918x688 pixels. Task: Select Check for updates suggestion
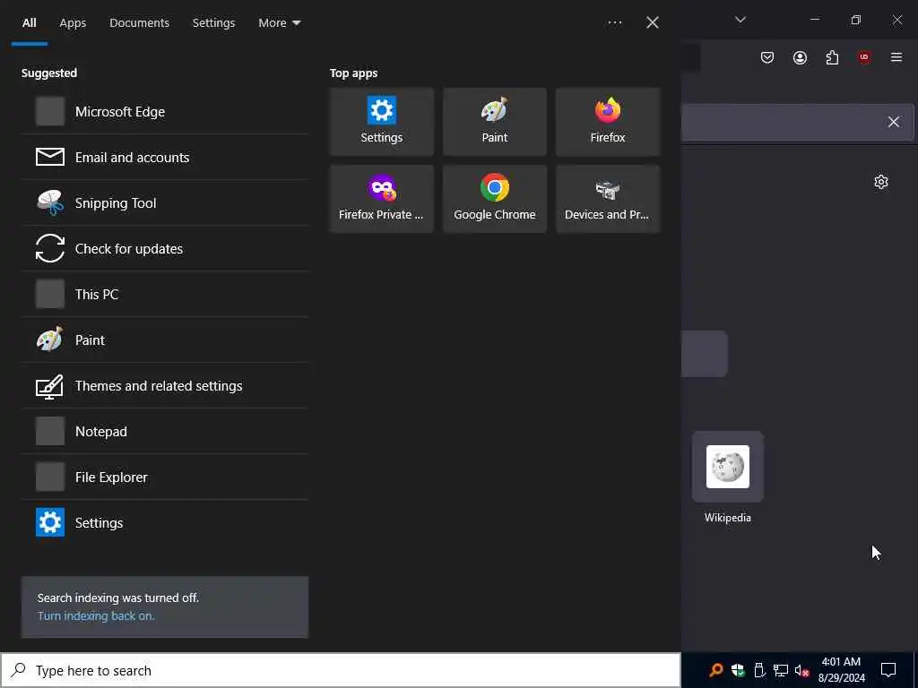165,249
